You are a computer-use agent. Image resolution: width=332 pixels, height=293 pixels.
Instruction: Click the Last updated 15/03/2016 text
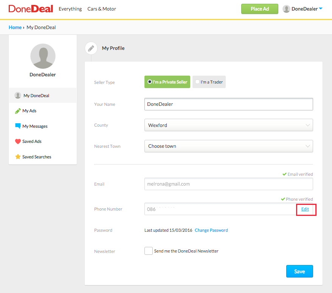pyautogui.click(x=168, y=230)
